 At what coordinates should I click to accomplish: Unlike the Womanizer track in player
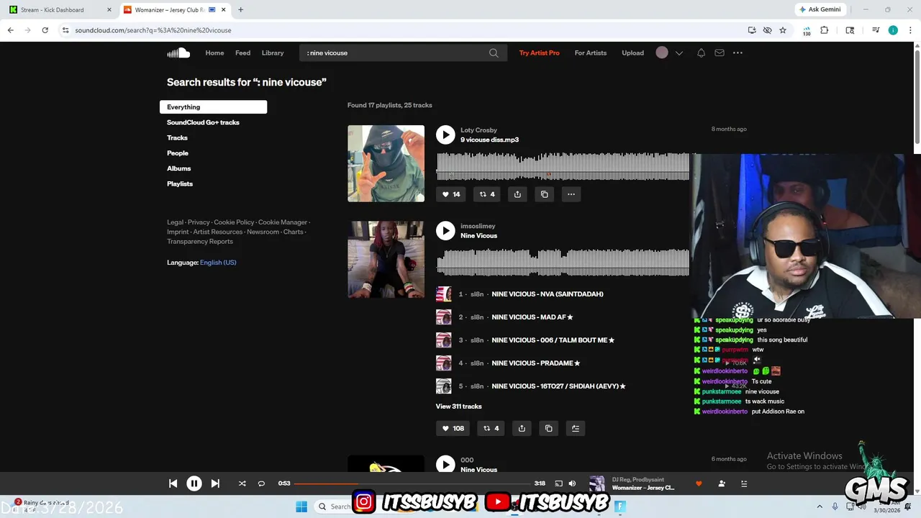tap(699, 483)
